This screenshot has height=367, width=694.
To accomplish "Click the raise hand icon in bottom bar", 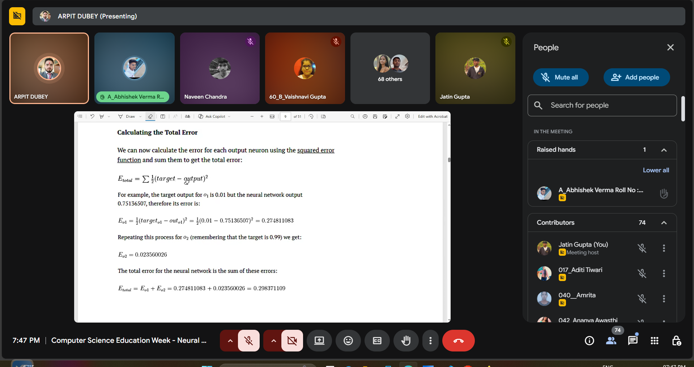I will point(406,341).
